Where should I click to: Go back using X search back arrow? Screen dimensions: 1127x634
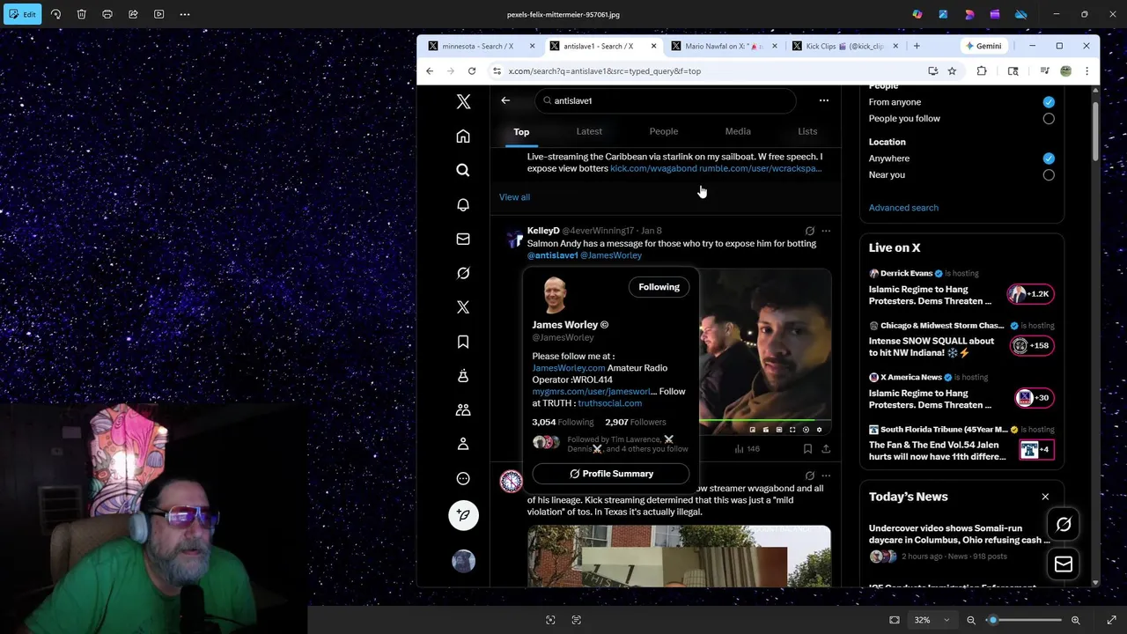505,100
